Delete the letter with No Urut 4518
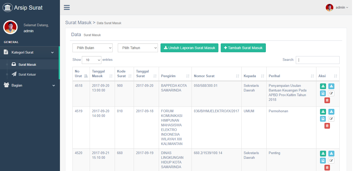The height and width of the screenshot is (171, 356). point(327,100)
